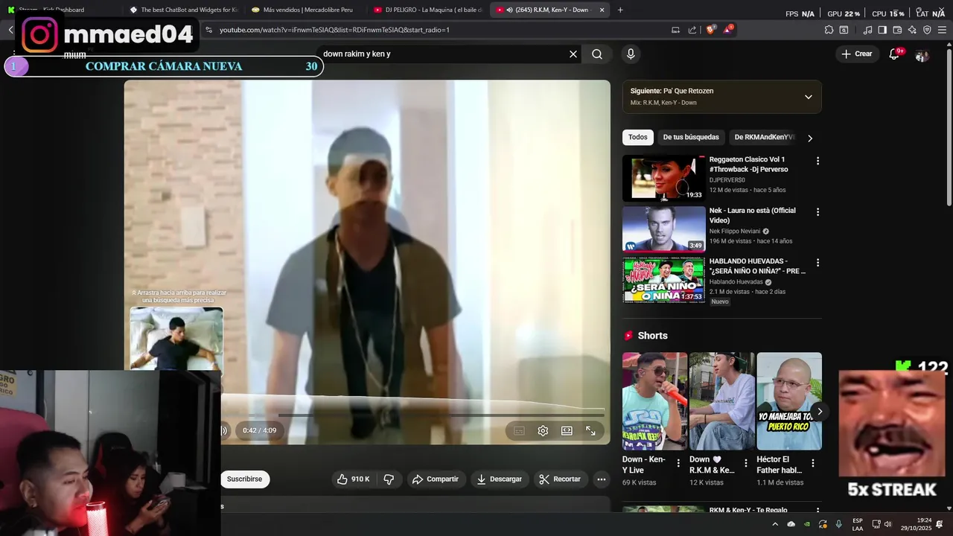Select the Todos filter chip

coord(638,137)
